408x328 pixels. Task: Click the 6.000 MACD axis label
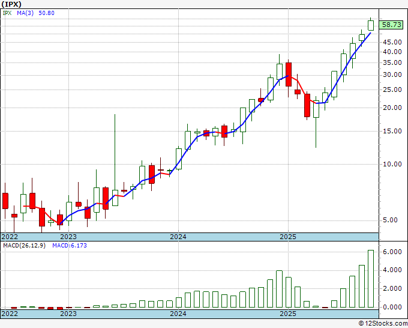click(392, 252)
